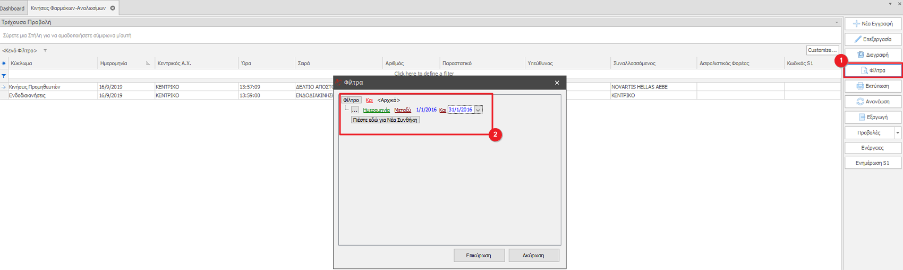This screenshot has height=270, width=903.
Task: Close the Κινήσεις Φαρμάκων-Αναλωσίμων tab
Action: (113, 8)
